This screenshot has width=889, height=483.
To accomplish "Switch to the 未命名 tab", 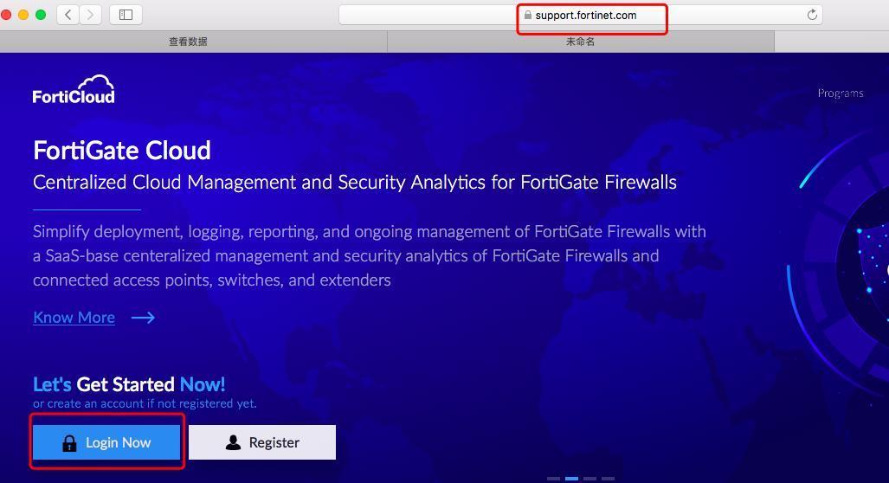I will (x=581, y=42).
